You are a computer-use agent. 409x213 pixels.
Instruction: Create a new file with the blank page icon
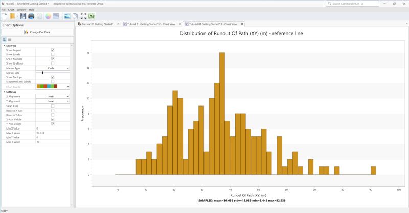[5, 16]
